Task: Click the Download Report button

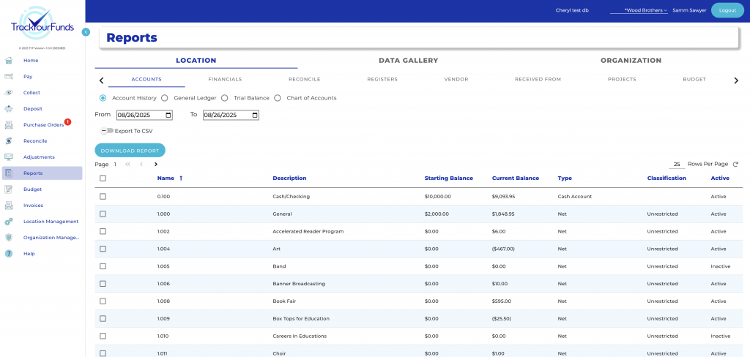Action: tap(130, 151)
